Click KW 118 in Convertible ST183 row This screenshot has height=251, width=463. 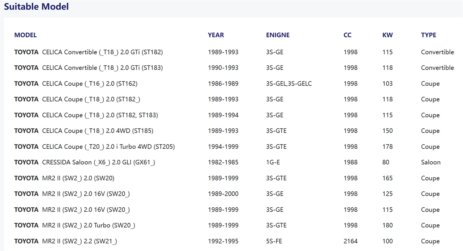(387, 68)
